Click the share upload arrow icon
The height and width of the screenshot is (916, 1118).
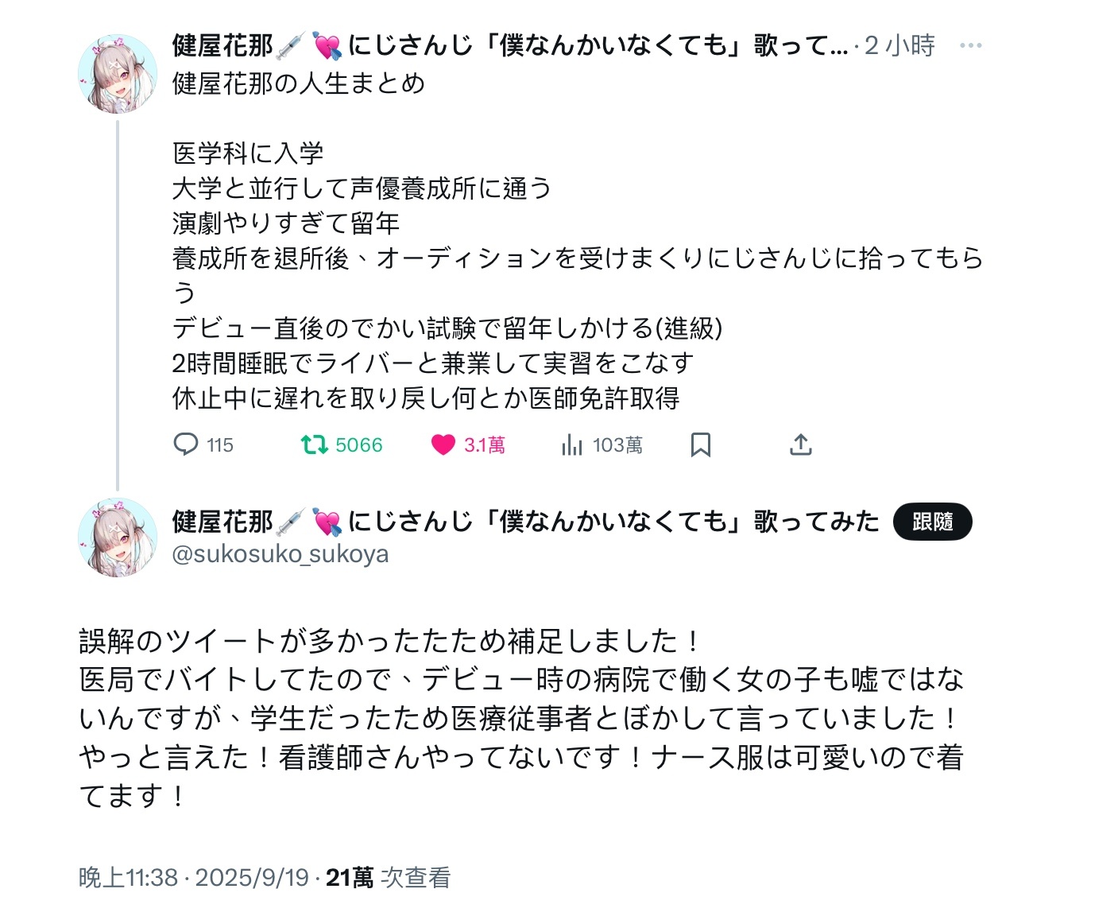click(x=800, y=444)
